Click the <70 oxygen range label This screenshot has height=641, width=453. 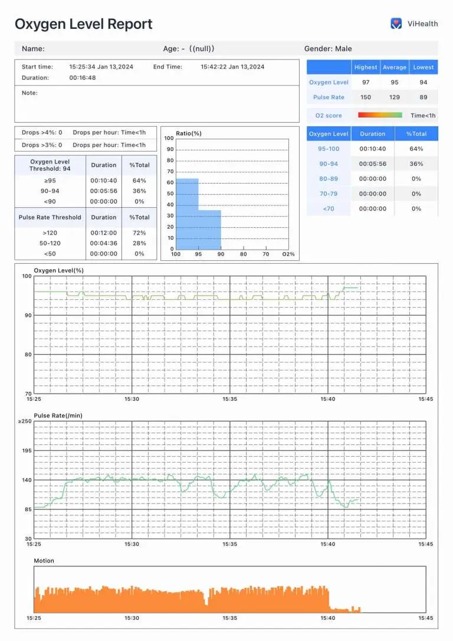[329, 208]
